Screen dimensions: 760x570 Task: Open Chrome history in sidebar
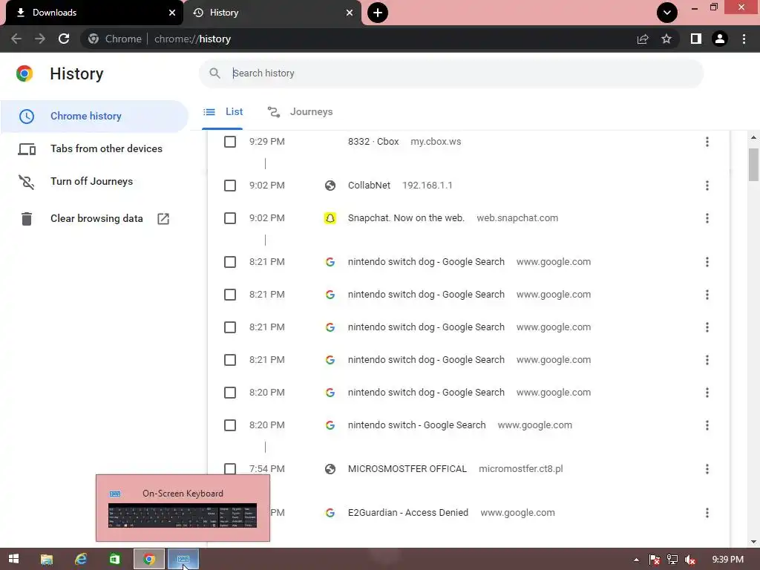tap(94, 116)
